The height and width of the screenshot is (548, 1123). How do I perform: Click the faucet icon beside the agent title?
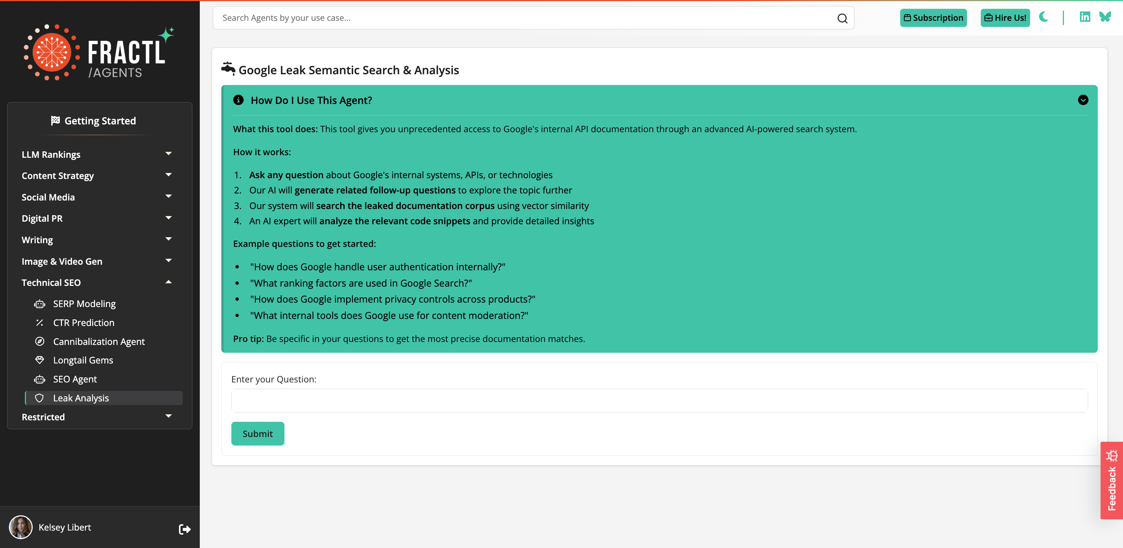point(228,68)
